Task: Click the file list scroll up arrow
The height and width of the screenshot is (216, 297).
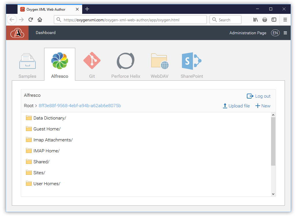Action: tap(273, 115)
